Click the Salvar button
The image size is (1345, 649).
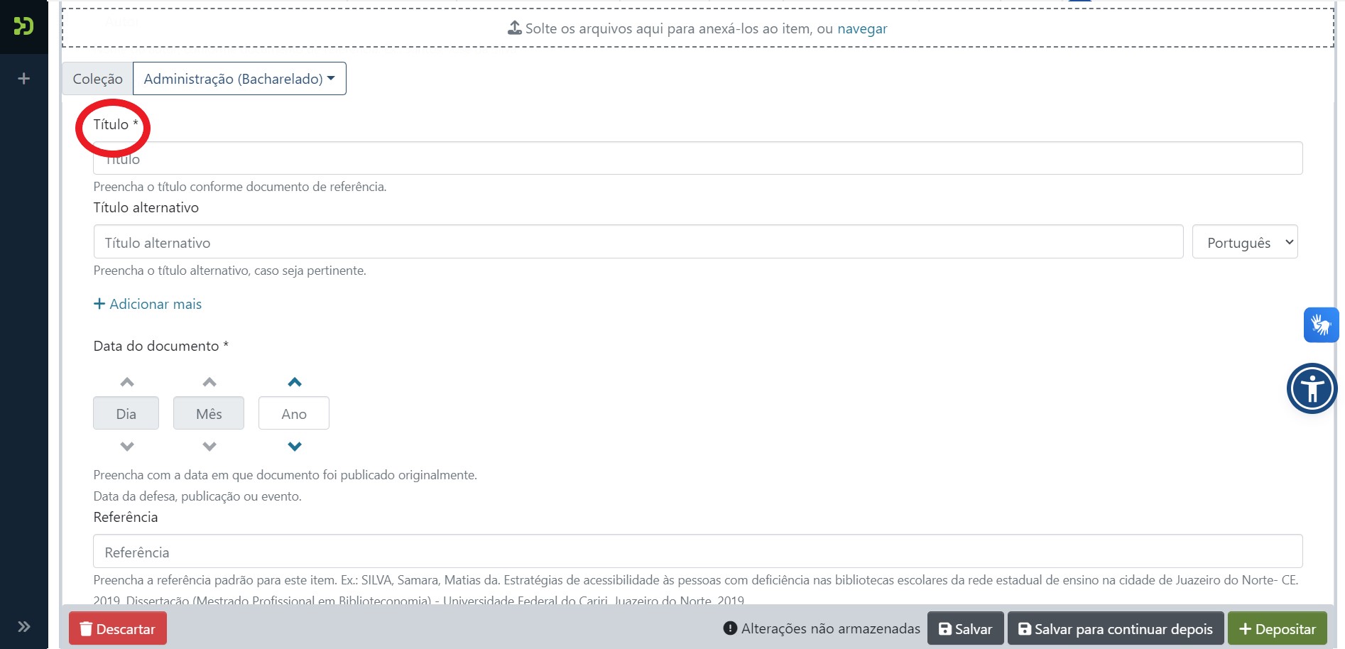pos(965,629)
